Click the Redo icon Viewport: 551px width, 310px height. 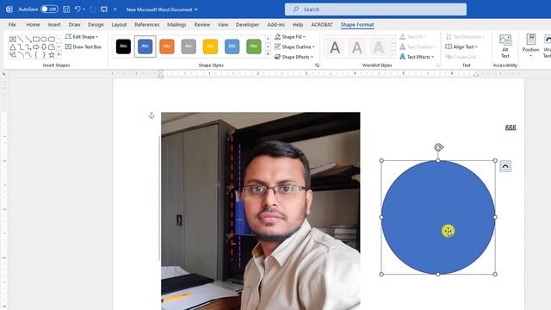pos(92,9)
